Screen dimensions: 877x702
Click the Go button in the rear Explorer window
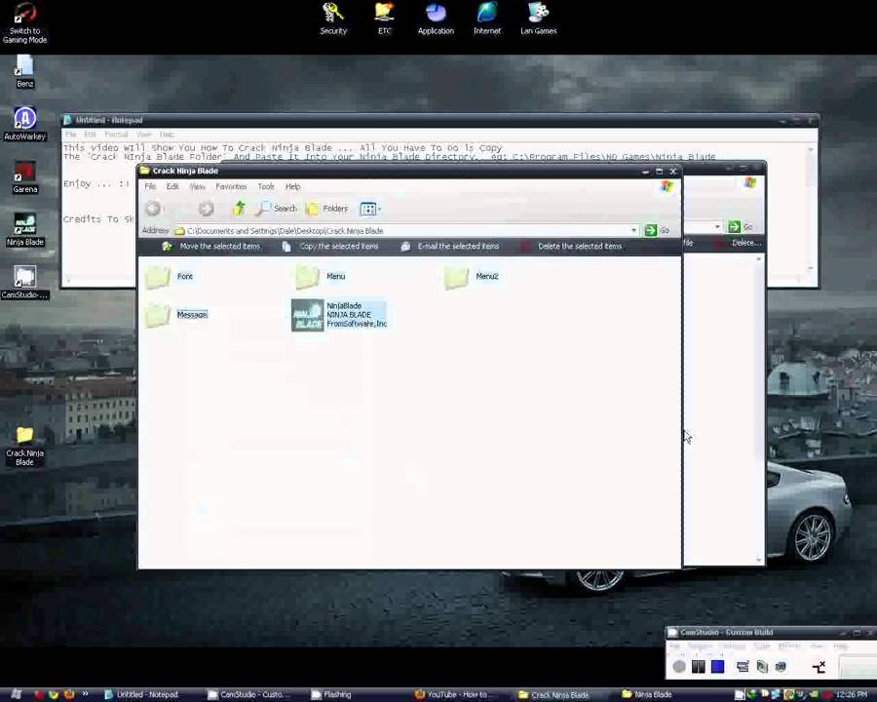pyautogui.click(x=741, y=227)
